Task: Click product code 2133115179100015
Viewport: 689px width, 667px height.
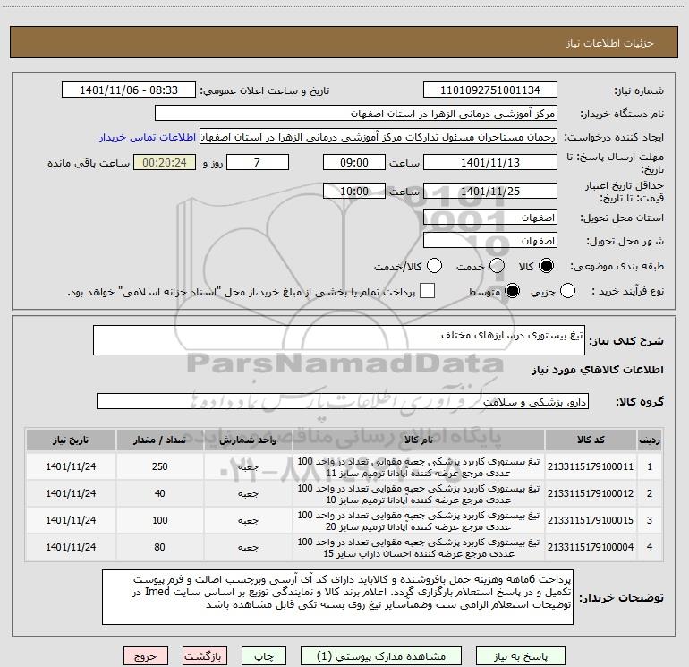Action: point(591,520)
